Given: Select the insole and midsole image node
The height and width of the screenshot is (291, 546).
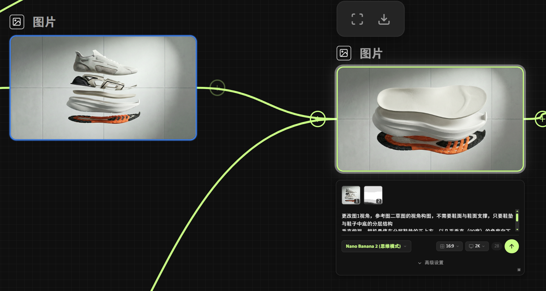Looking at the screenshot, I should click(x=430, y=119).
